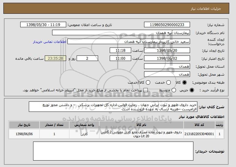Select the کالا/خدمت radio button
The height and width of the screenshot is (167, 236).
point(148,82)
